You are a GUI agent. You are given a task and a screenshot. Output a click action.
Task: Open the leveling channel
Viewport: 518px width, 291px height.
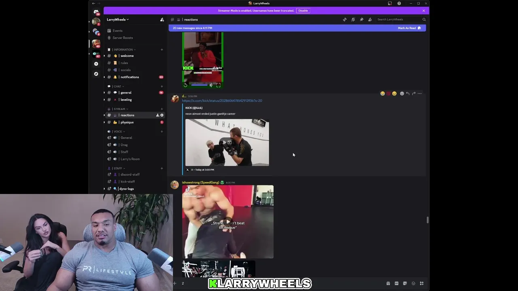coord(135,100)
